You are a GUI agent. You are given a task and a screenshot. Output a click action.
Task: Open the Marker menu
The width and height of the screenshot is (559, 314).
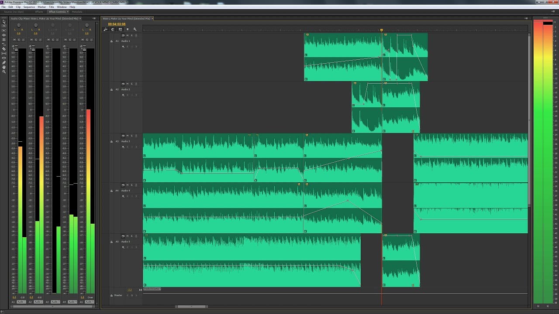(42, 7)
